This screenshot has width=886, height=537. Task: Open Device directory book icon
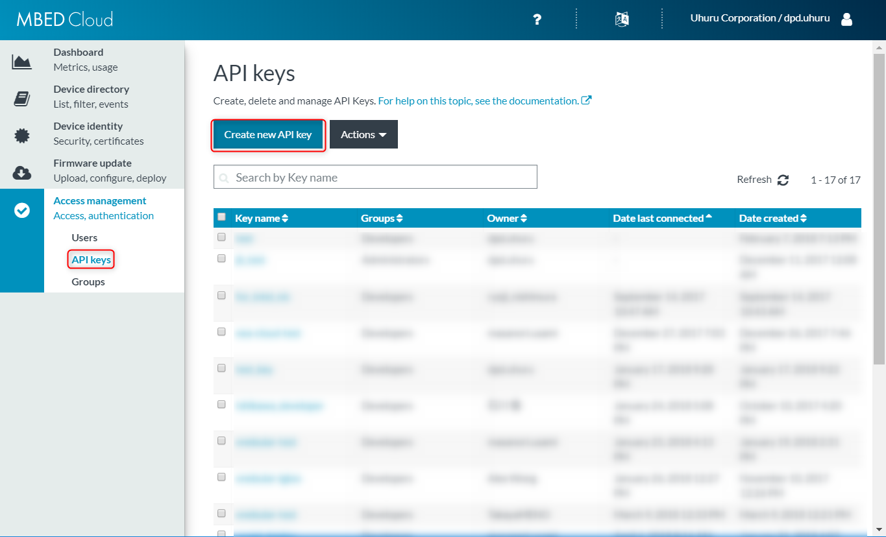[22, 99]
